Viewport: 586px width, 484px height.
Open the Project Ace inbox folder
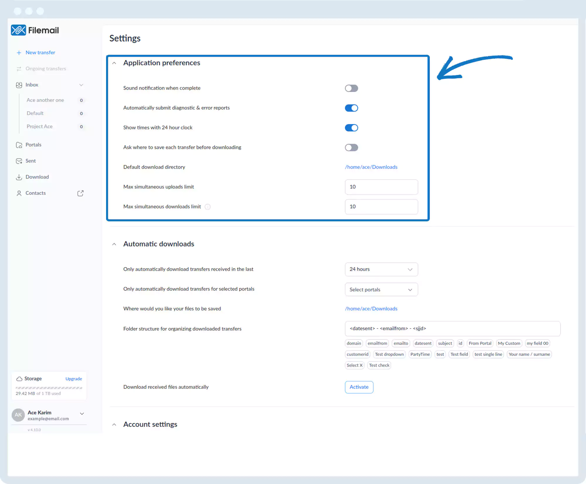[x=40, y=126]
